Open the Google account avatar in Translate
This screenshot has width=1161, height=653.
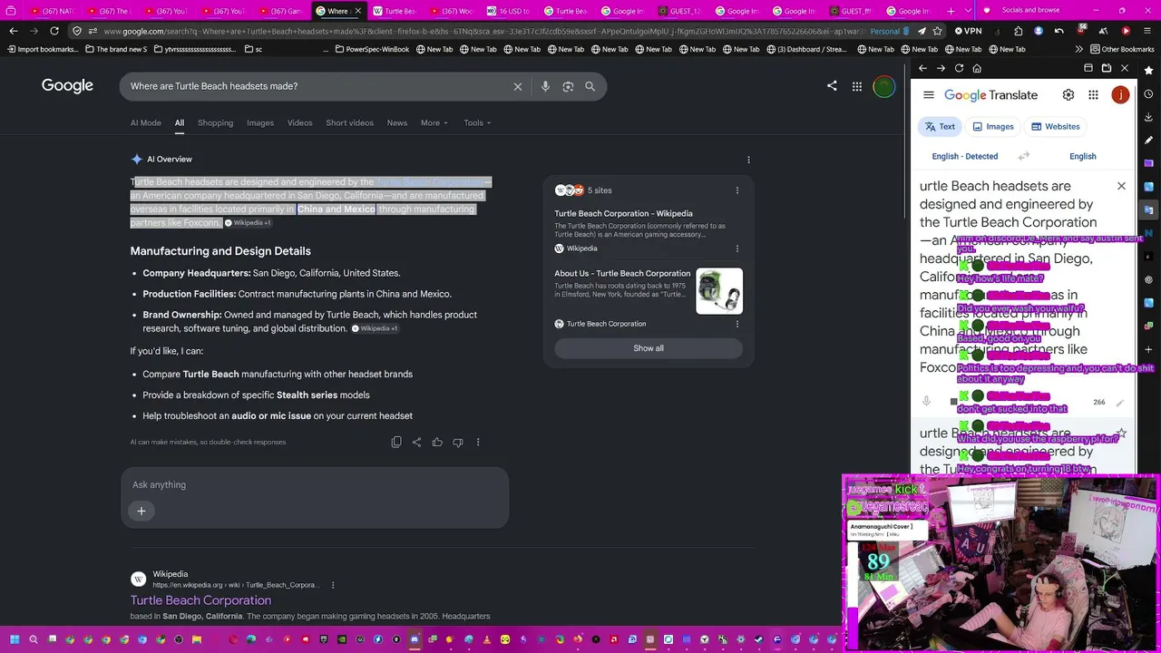pos(1121,95)
